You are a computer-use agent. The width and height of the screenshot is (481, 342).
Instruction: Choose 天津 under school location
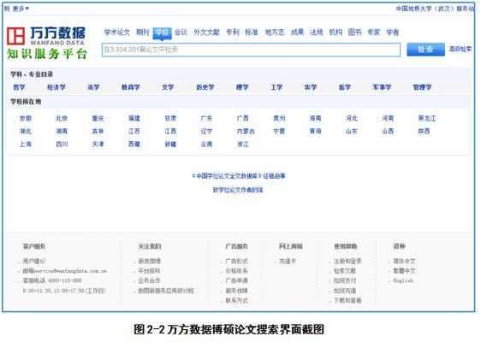[x=98, y=144]
